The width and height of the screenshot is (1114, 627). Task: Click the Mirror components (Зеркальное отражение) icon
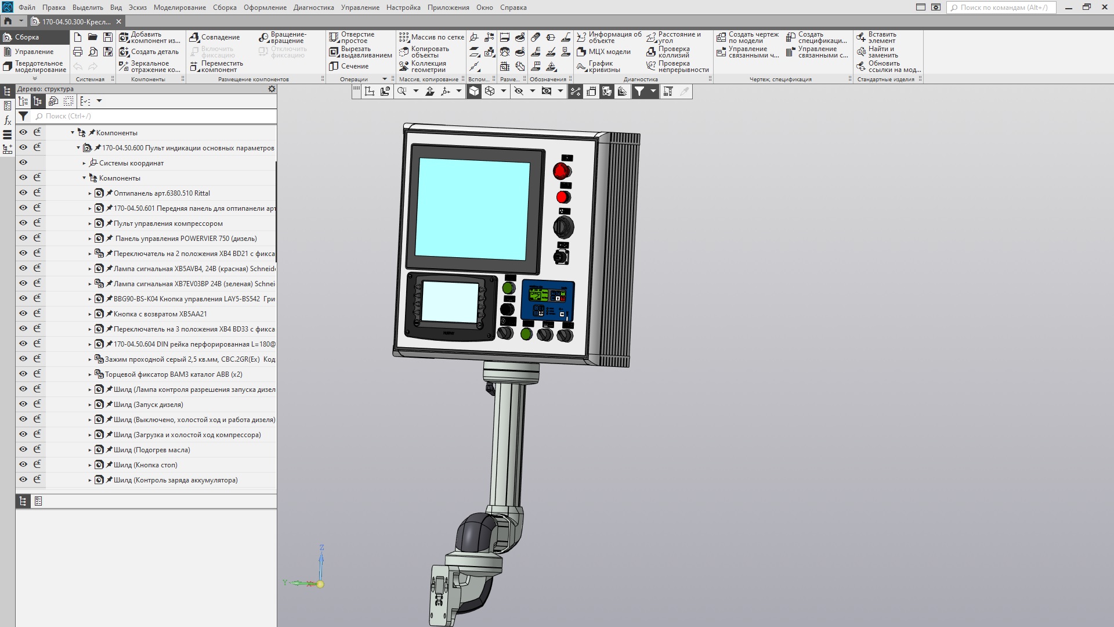pos(124,66)
